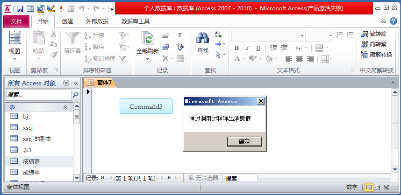Image resolution: width=401 pixels, height=195 pixels.
Task: Click the search magnifier in navigation pane
Action: (x=75, y=95)
